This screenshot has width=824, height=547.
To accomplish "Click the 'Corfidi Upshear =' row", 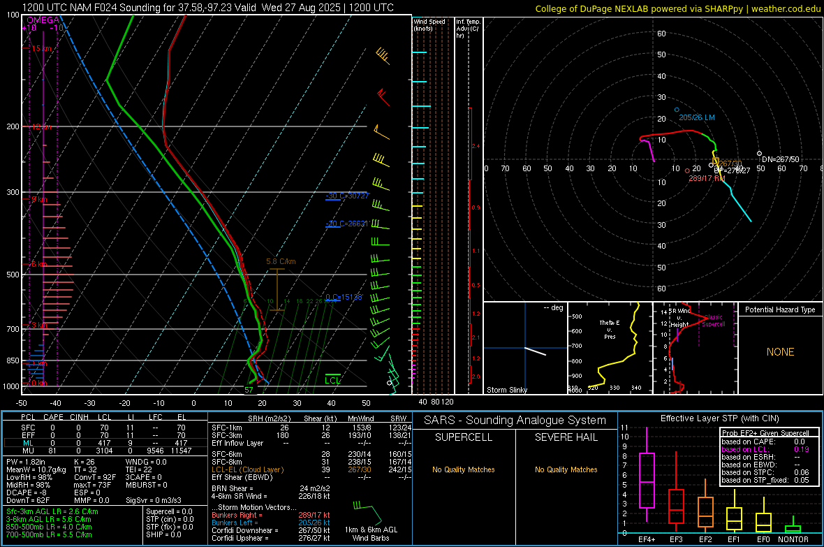I will pos(271,538).
